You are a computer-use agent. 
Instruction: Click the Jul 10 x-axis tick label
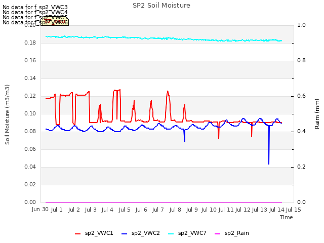pos(209,210)
